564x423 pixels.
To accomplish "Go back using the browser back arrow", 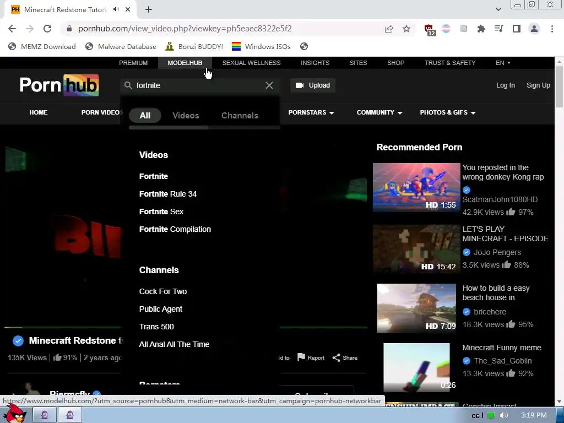I will coord(12,29).
